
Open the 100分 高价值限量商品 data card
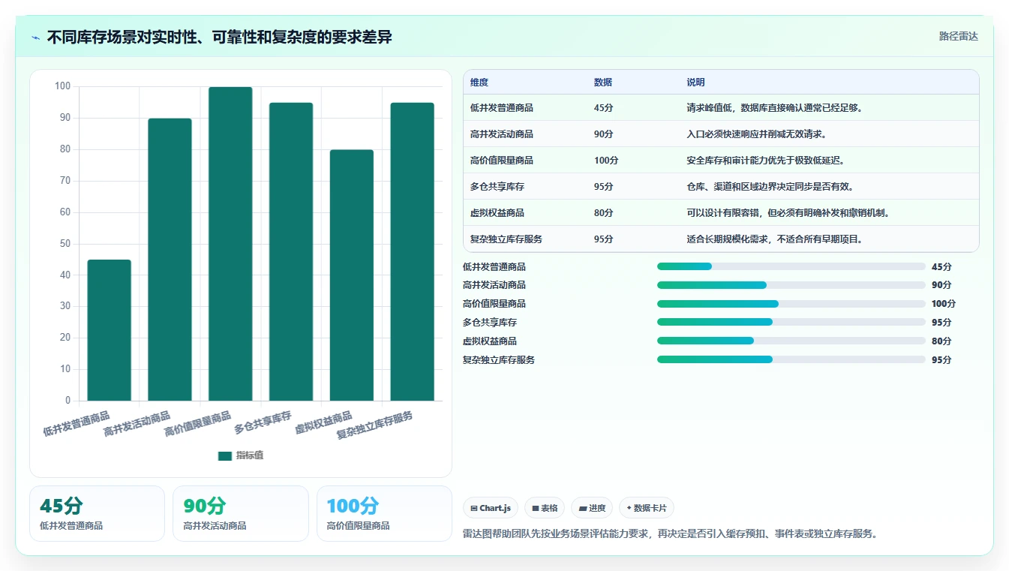point(384,513)
